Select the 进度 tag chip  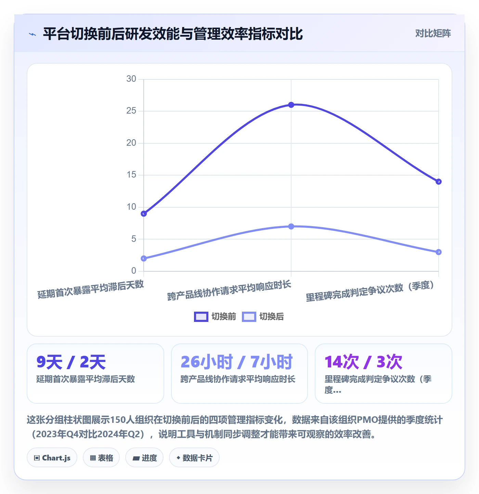point(144,457)
